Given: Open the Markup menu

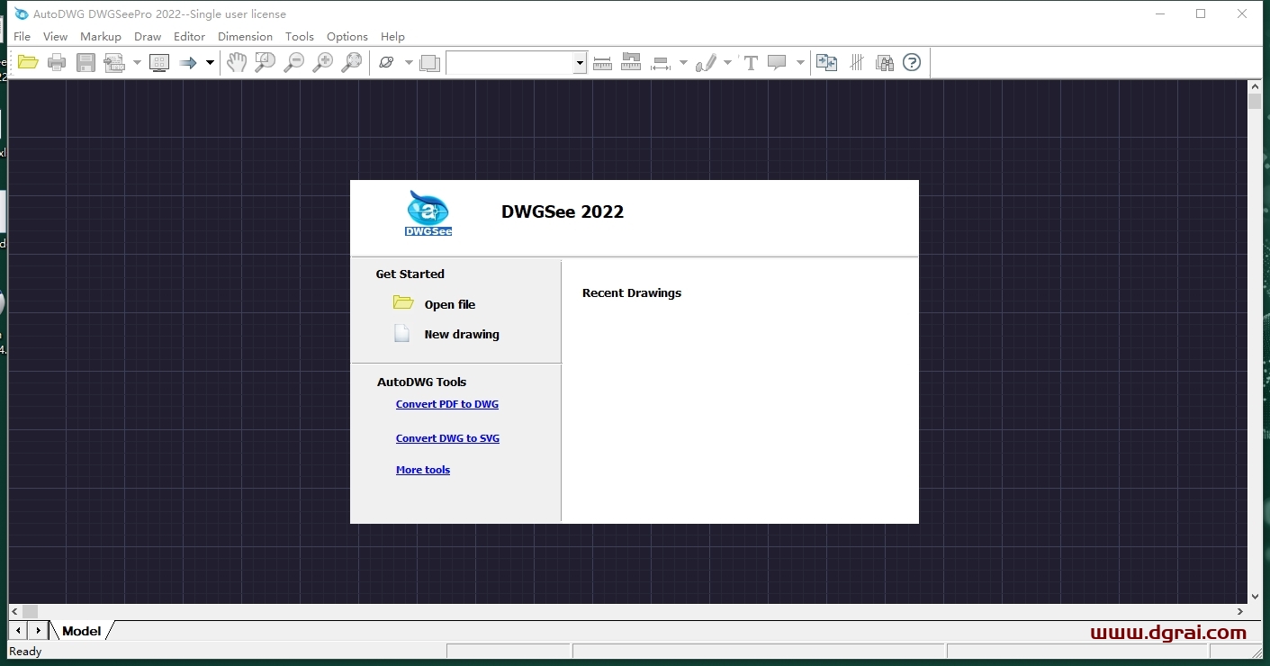Looking at the screenshot, I should (x=100, y=36).
